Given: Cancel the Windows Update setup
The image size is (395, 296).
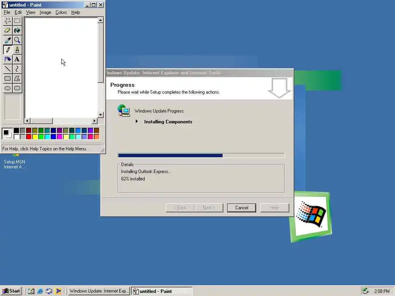Looking at the screenshot, I should (x=241, y=208).
